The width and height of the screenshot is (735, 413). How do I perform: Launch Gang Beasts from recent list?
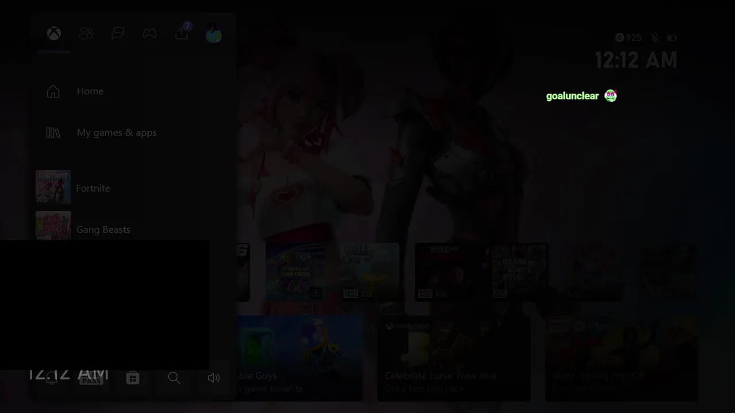(103, 229)
